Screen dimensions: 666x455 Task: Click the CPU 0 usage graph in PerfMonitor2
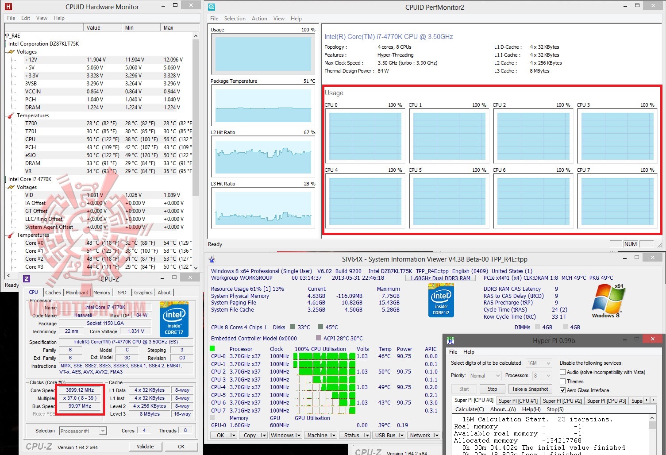click(365, 136)
